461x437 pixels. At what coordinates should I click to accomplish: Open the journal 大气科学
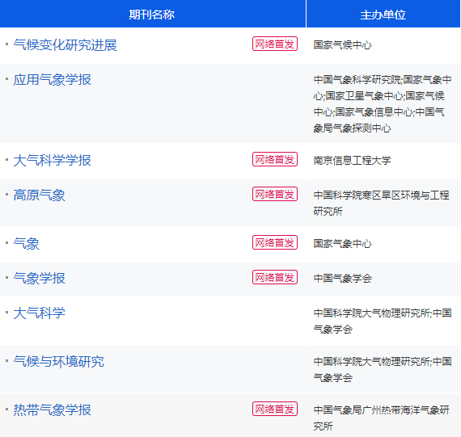39,313
